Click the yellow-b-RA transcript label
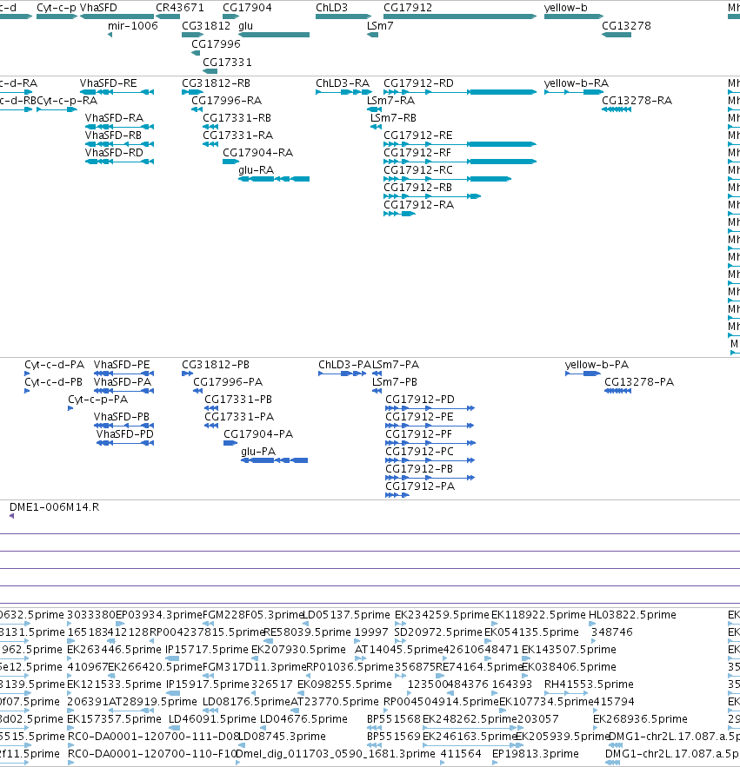Image resolution: width=740 pixels, height=767 pixels. coord(577,83)
